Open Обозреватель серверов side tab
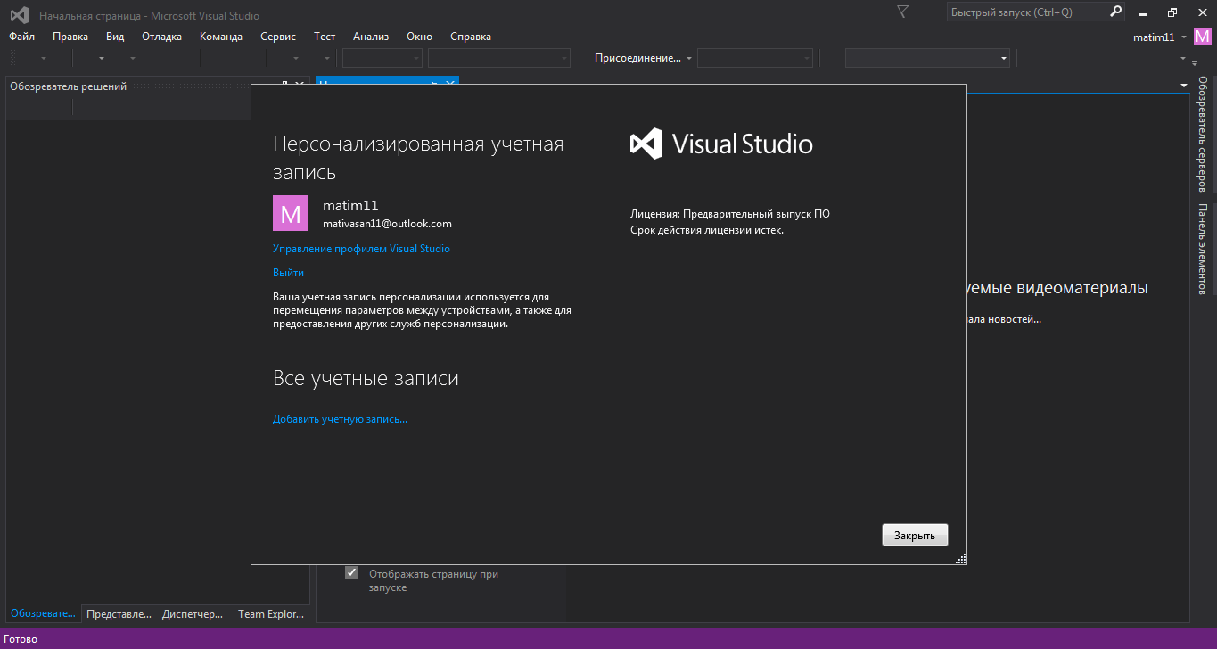1217x649 pixels. (x=1202, y=134)
